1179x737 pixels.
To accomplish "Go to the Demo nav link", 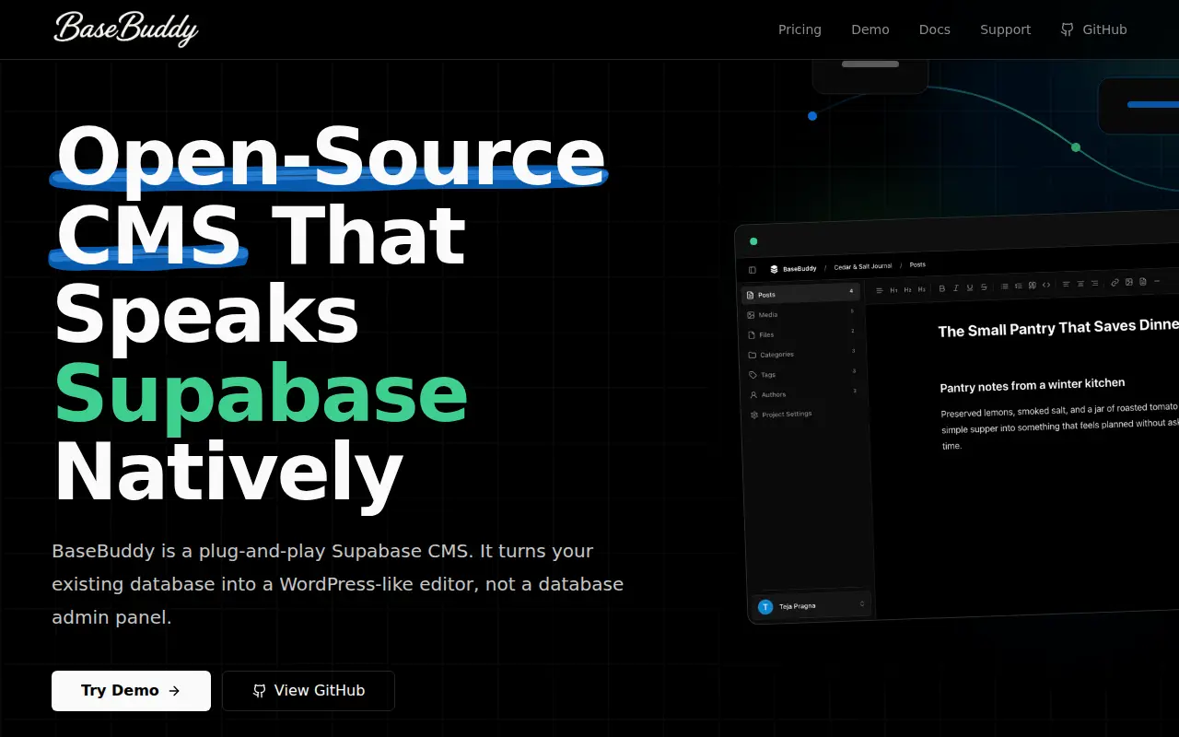I will tap(870, 29).
